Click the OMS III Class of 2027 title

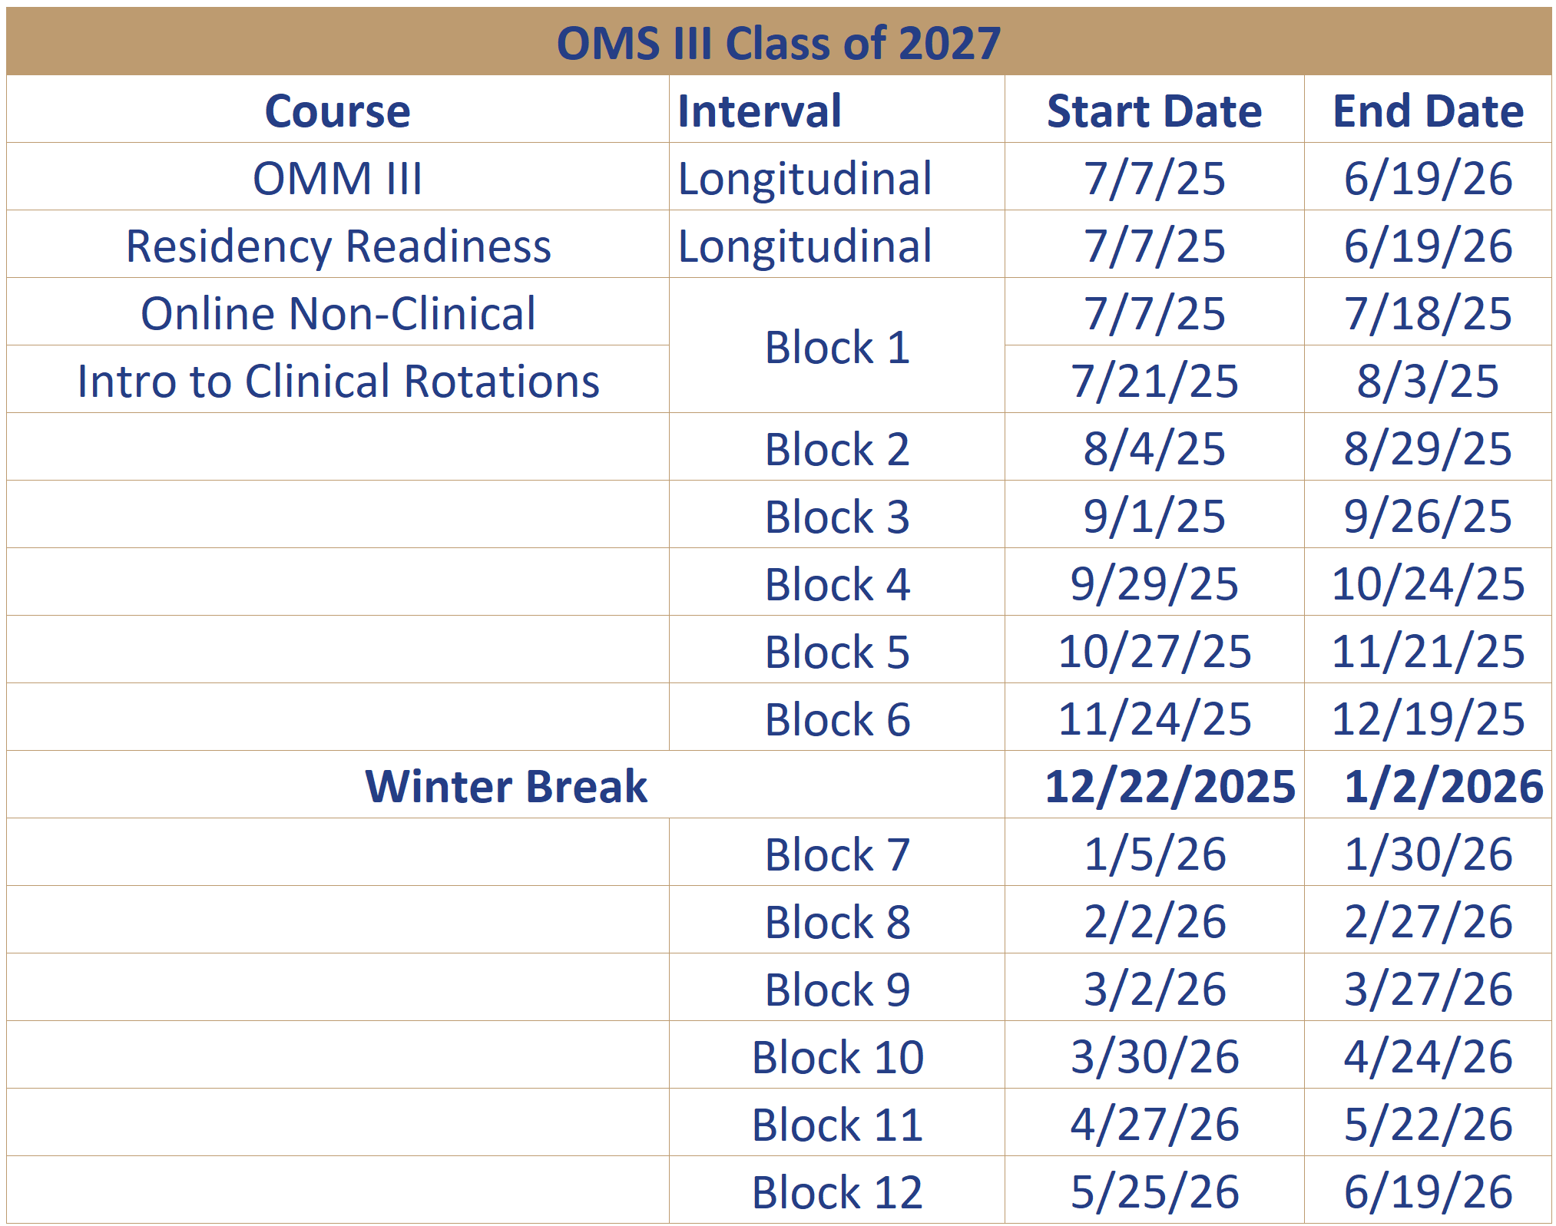pos(778,42)
